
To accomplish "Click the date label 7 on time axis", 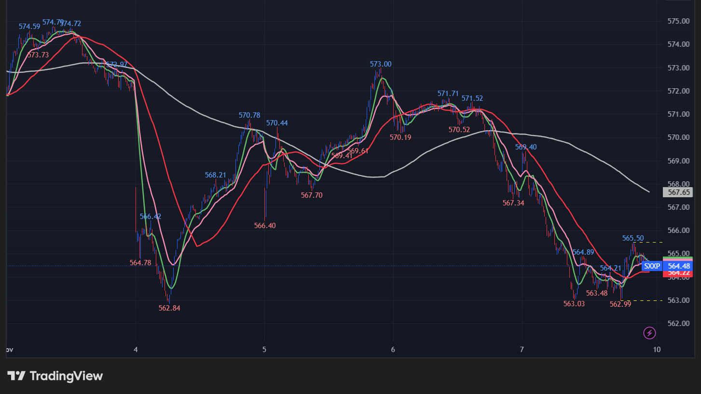I will point(521,350).
